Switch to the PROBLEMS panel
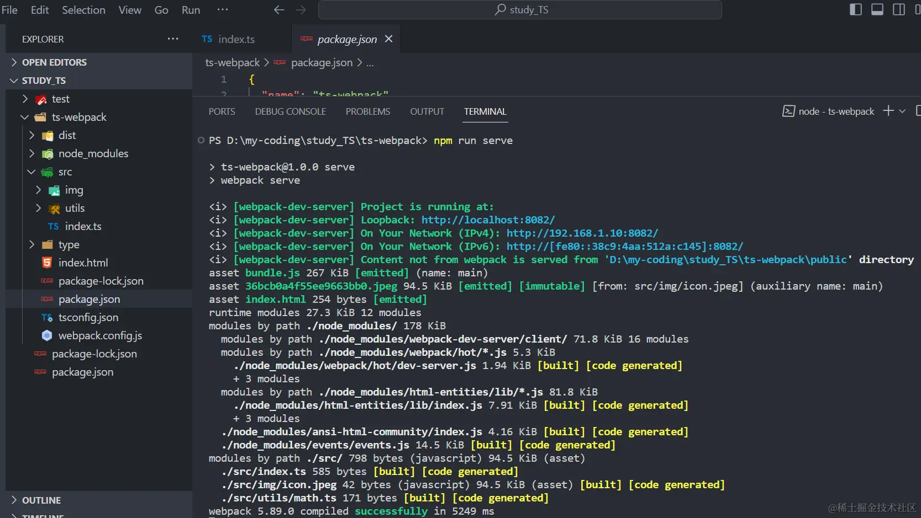This screenshot has height=518, width=921. (x=368, y=111)
